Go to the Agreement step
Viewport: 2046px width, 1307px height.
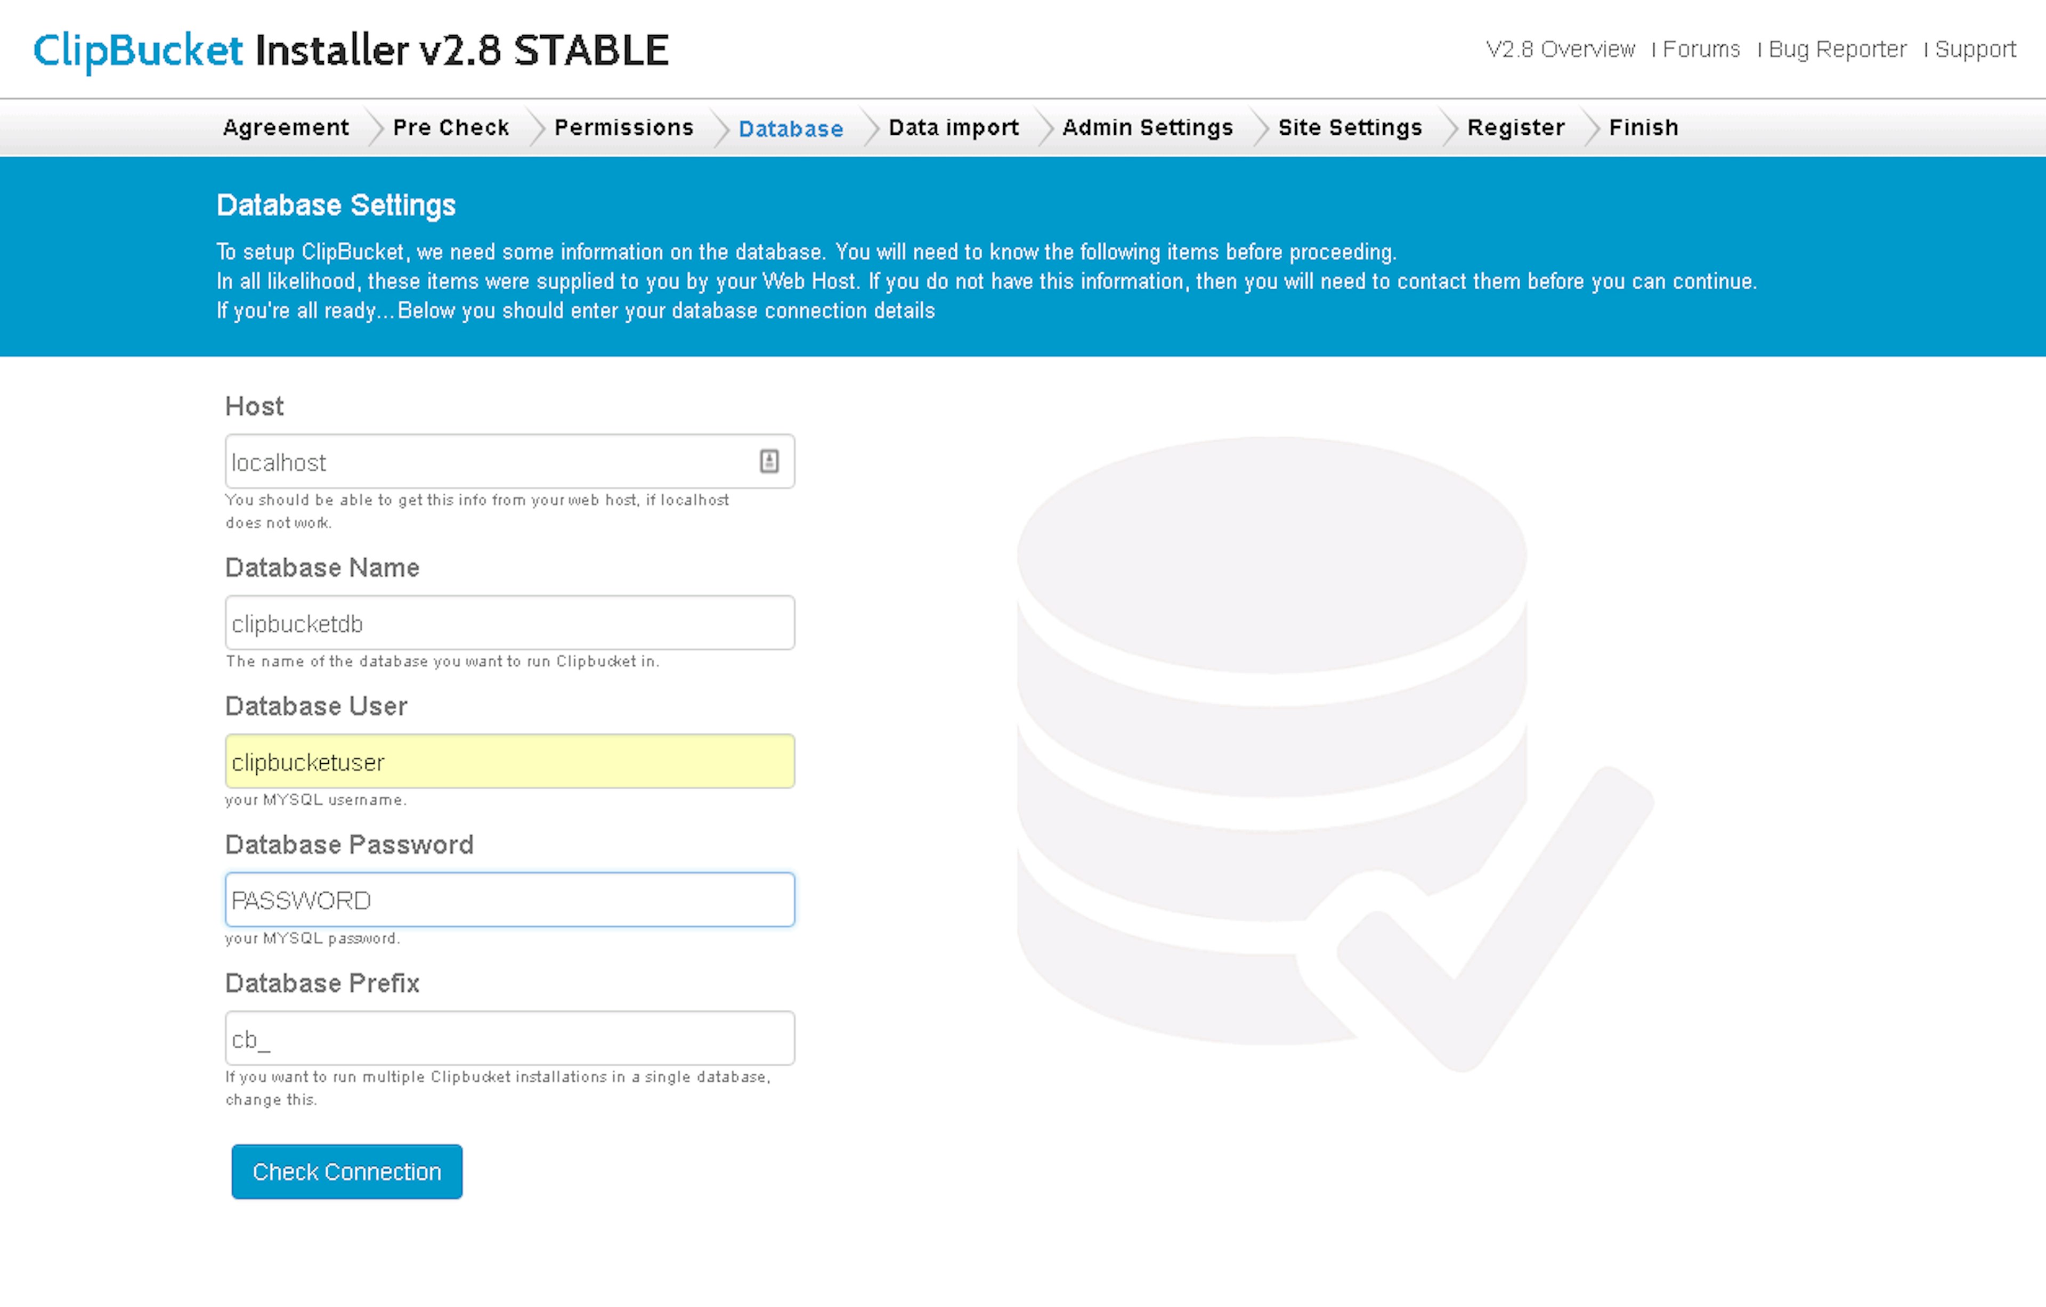pos(286,127)
